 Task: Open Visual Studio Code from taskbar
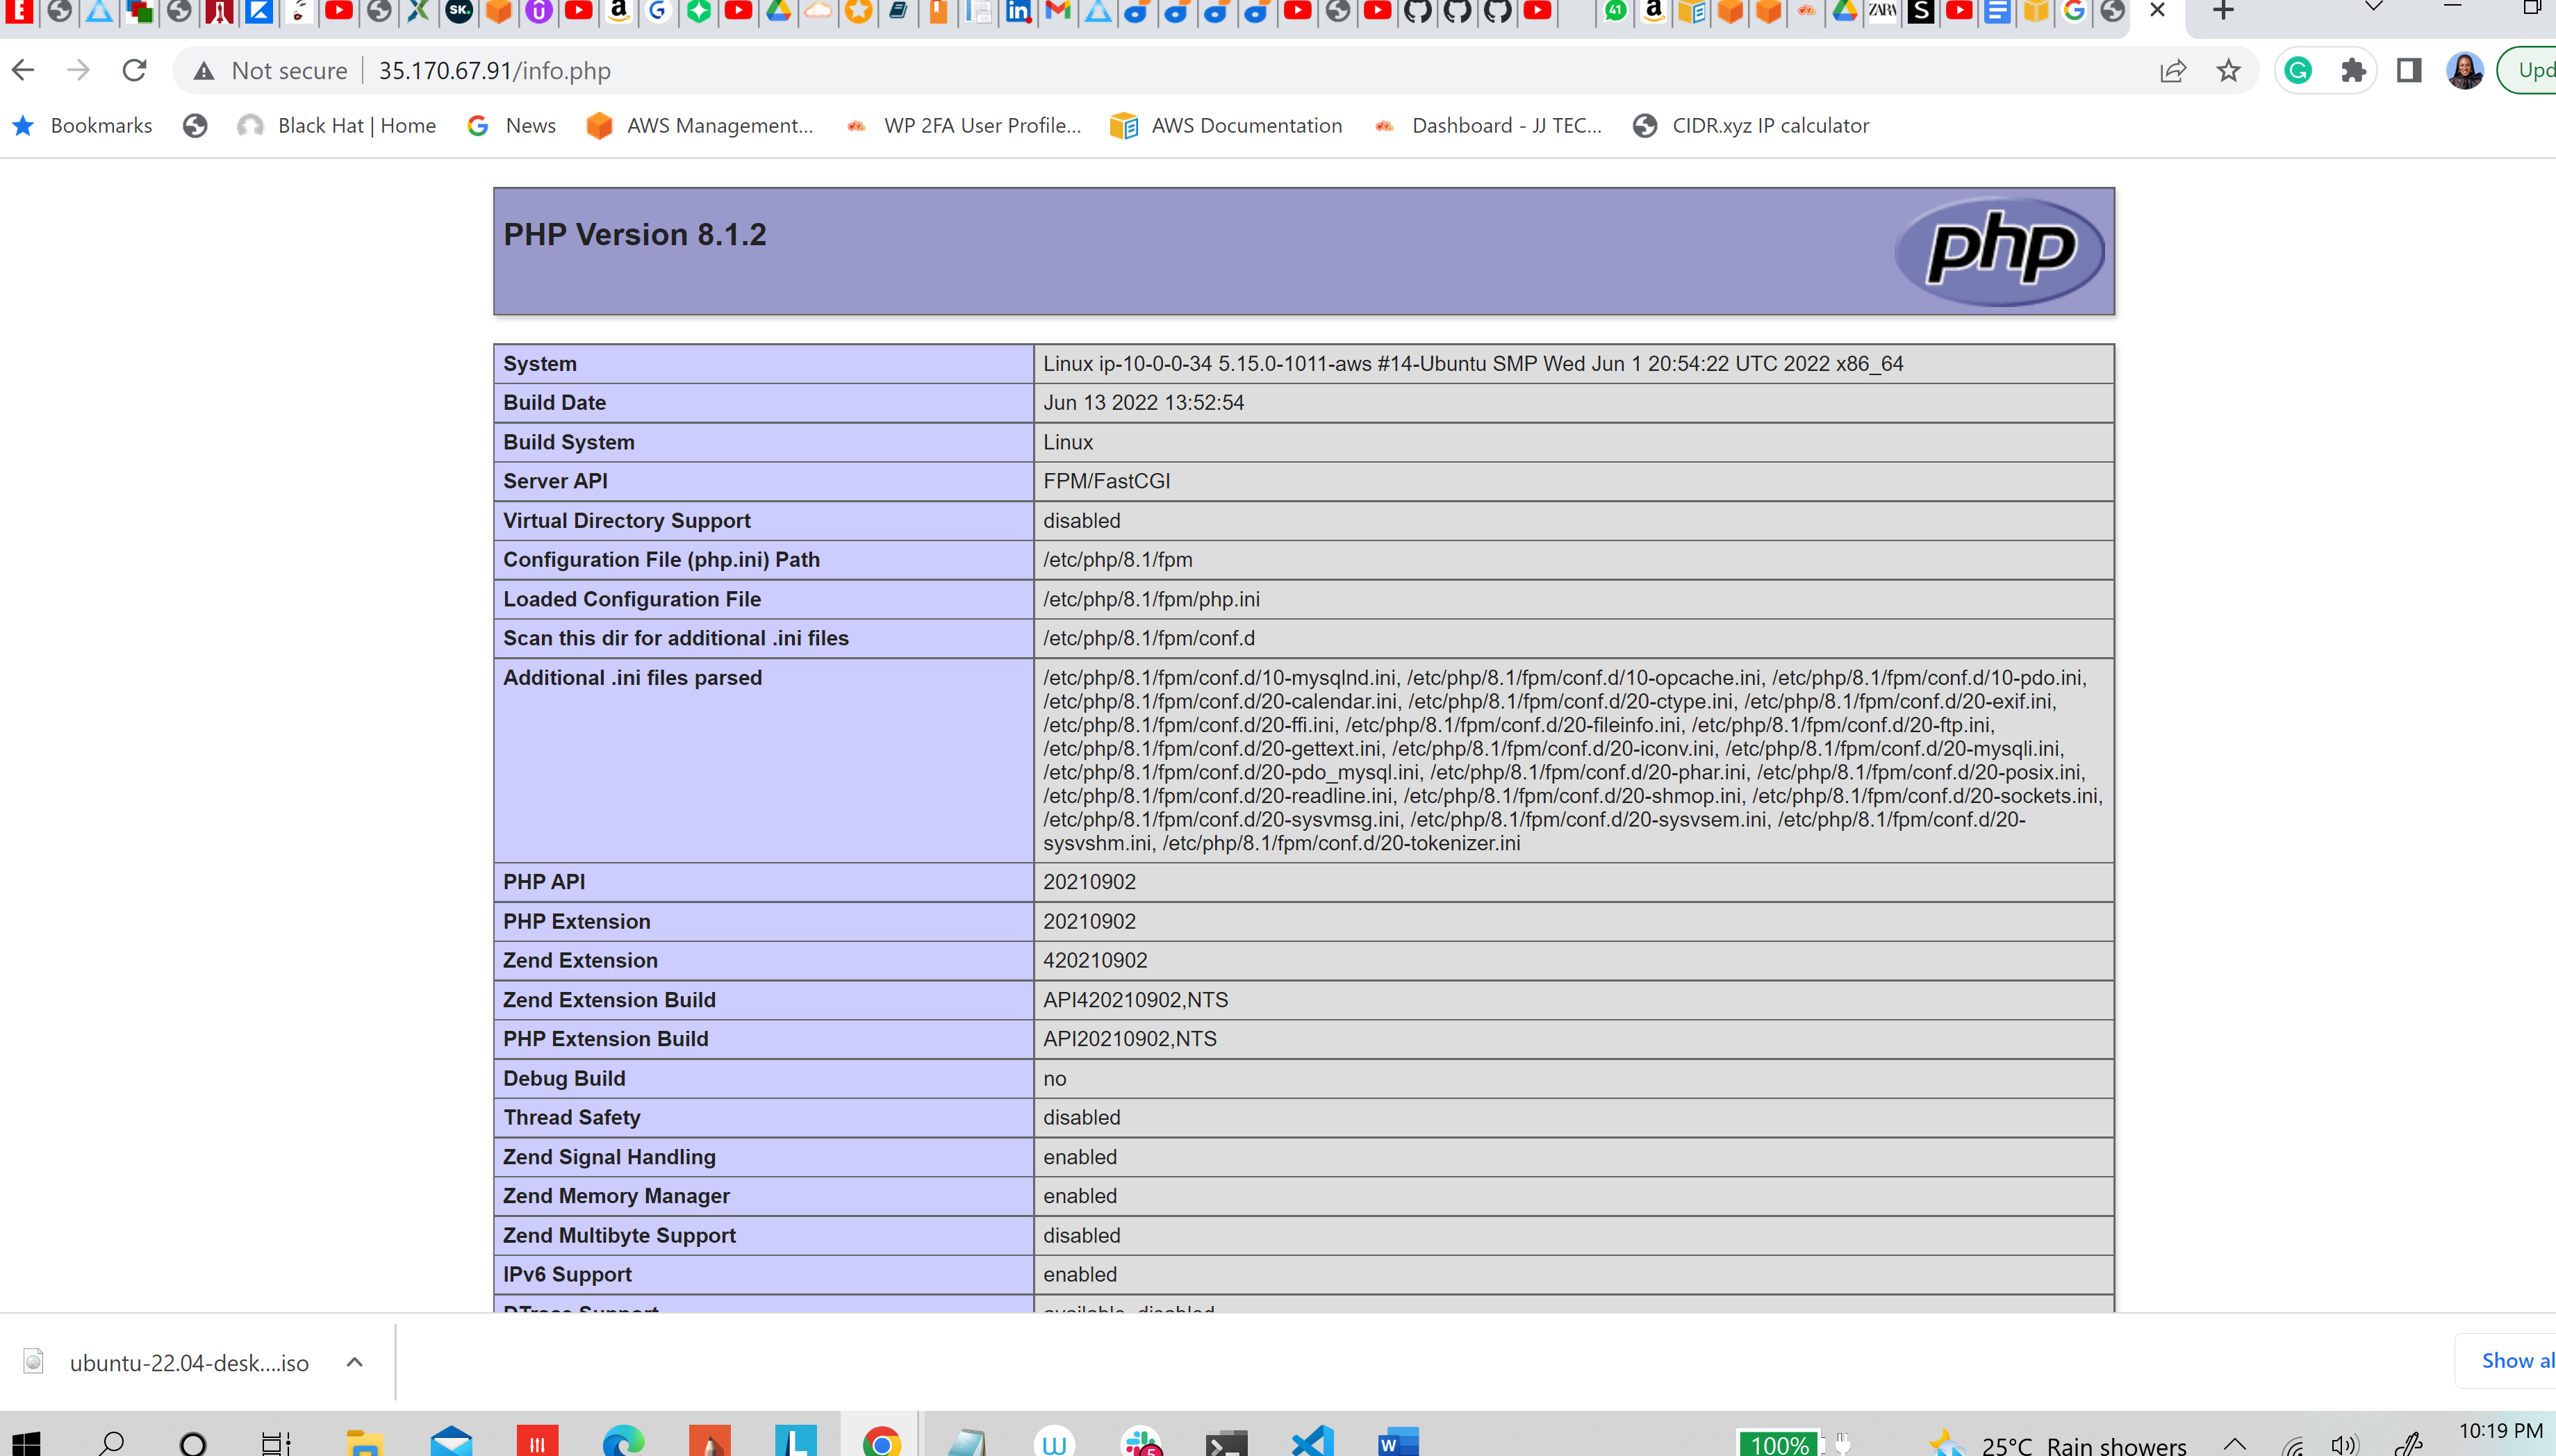tap(1312, 1441)
